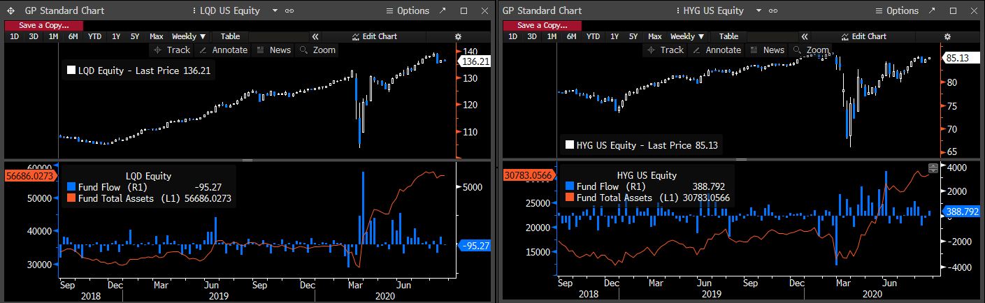This screenshot has width=985, height=303.
Task: Show News overlay on LQD chart
Action: coord(274,50)
